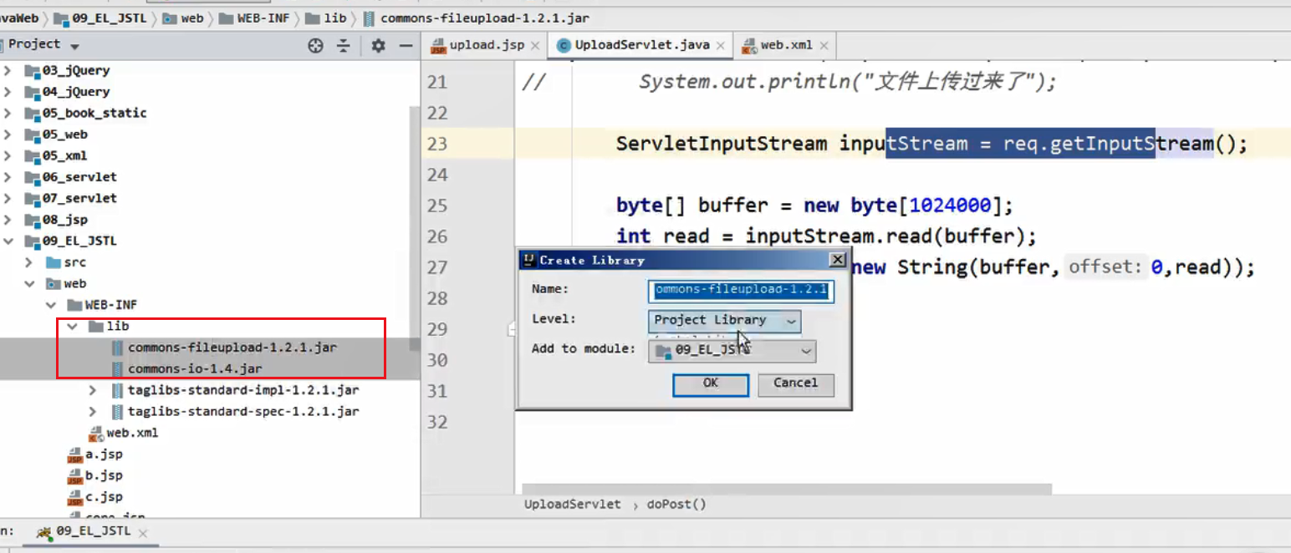Expand taglibs-standard-spec-1.2.1.jar
1291x553 pixels.
coord(93,412)
